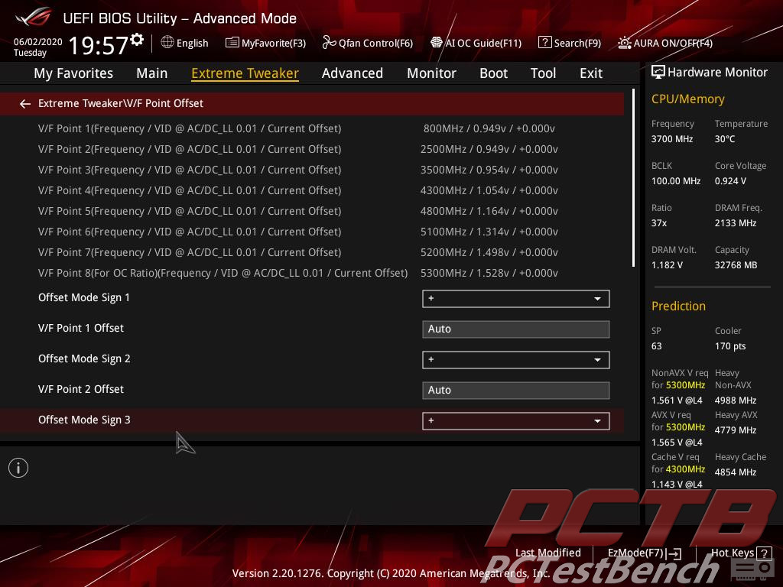Click Capacity 32768 MB value
This screenshot has height=587, width=783.
click(736, 265)
